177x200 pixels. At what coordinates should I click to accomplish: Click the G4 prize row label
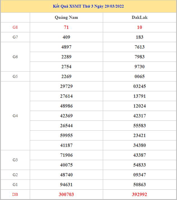(15, 116)
